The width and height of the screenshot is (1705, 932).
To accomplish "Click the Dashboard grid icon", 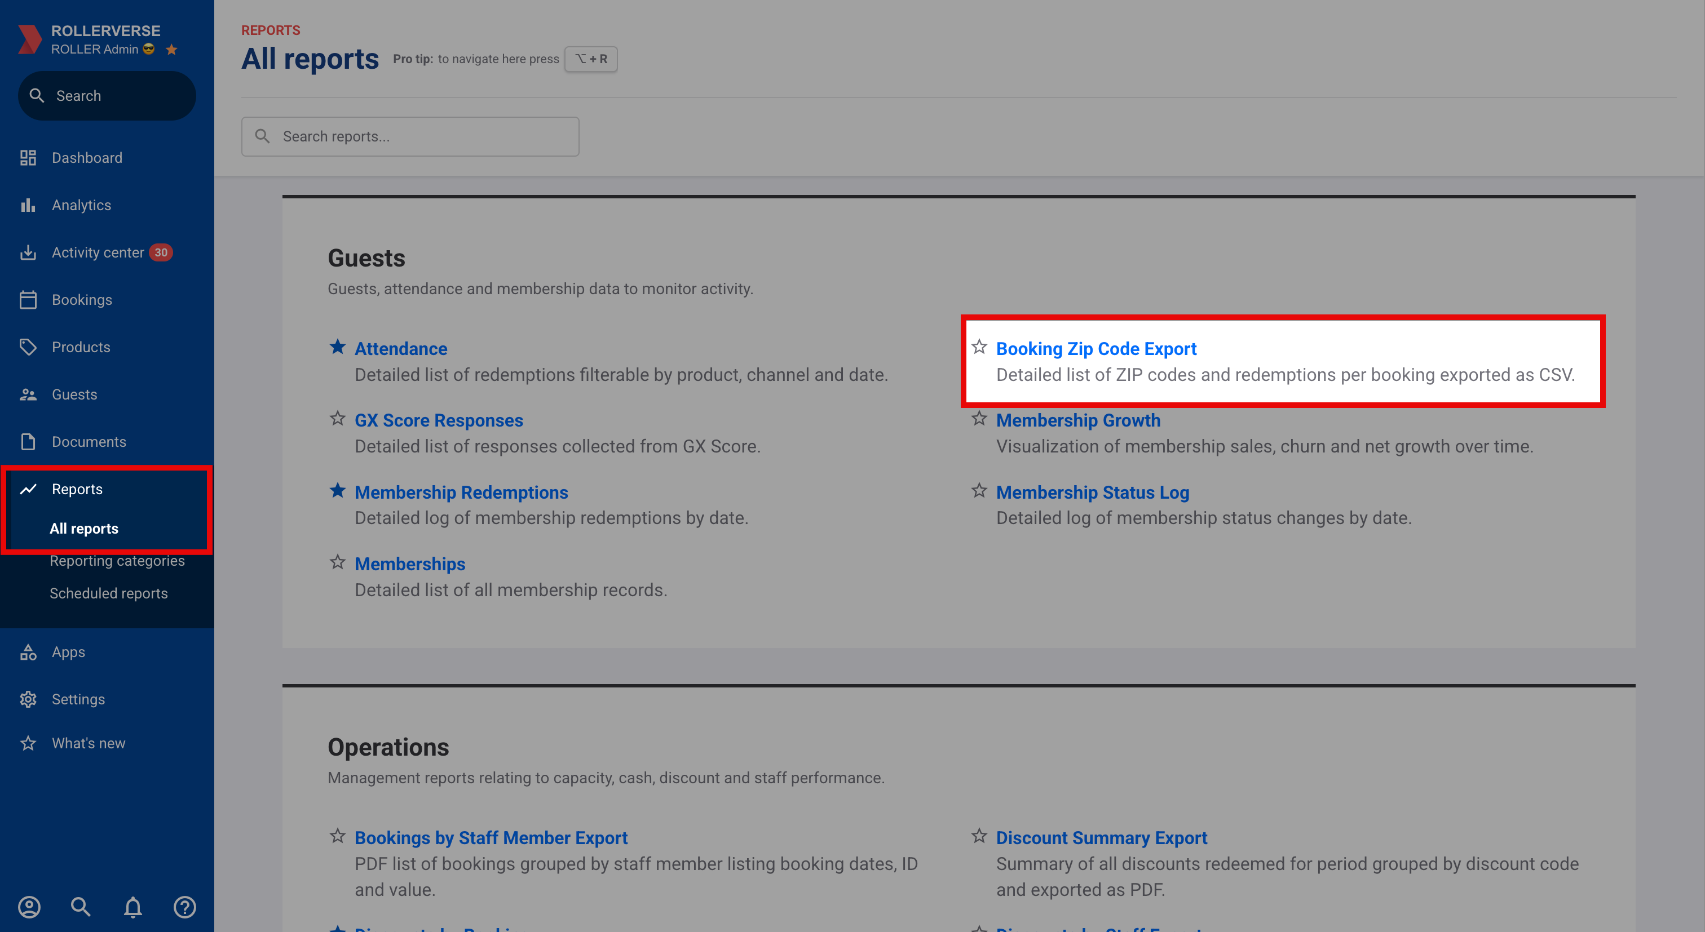I will click(x=28, y=157).
